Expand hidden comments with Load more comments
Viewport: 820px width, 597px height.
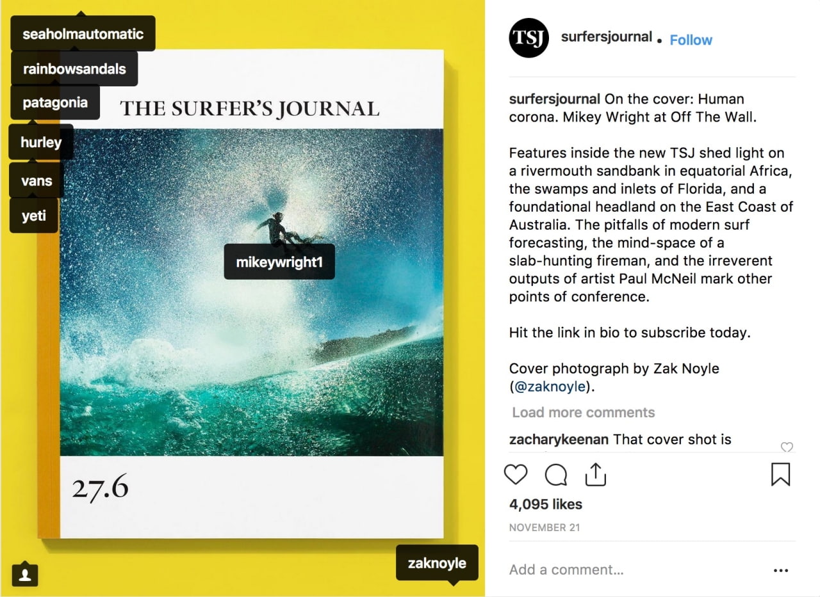(x=583, y=412)
